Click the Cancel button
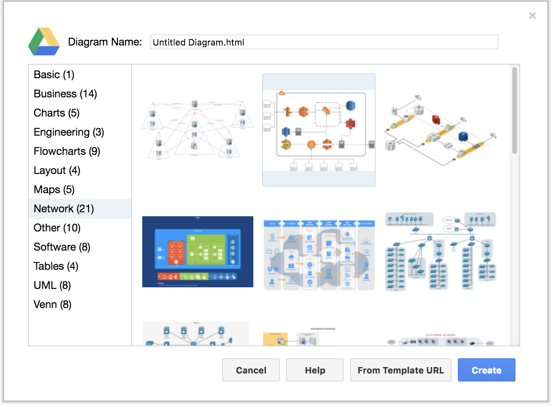 [x=251, y=370]
